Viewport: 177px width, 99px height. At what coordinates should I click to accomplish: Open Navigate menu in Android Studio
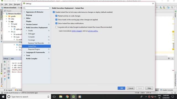point(17,4)
